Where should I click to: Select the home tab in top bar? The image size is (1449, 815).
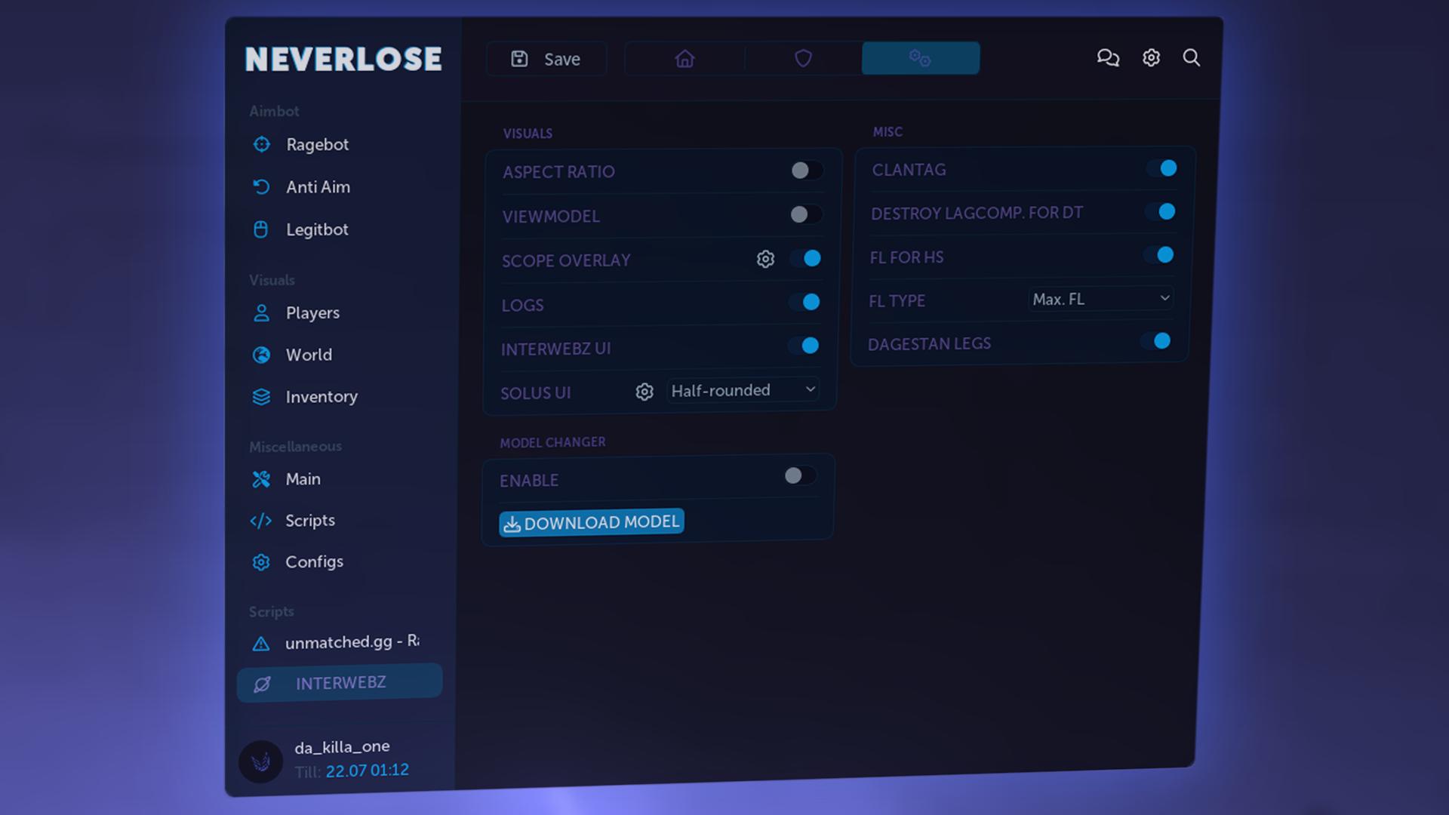(x=684, y=58)
